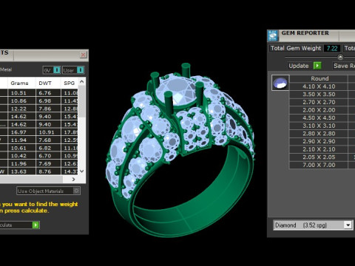Click the 12.22 grams cell
This screenshot has width=355, height=266.
click(21, 109)
